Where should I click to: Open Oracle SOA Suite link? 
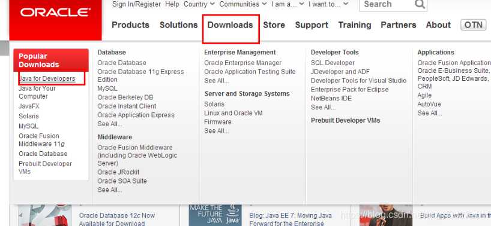point(122,181)
